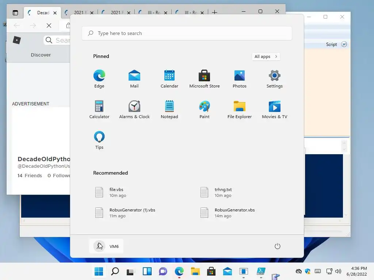Open Settings from pinned apps
The width and height of the screenshot is (374, 280).
click(275, 79)
